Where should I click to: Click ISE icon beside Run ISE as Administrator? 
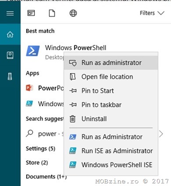click(x=73, y=151)
